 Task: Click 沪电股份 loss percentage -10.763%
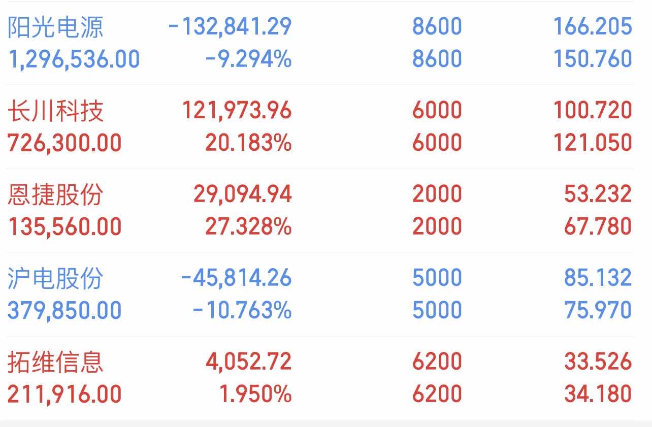242,310
